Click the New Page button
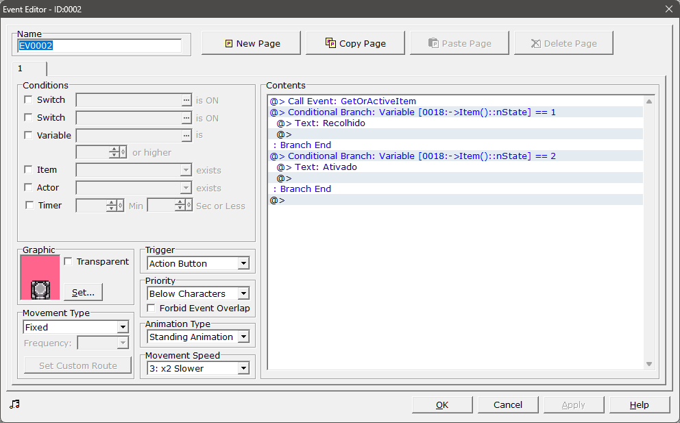This screenshot has width=680, height=423. [251, 43]
